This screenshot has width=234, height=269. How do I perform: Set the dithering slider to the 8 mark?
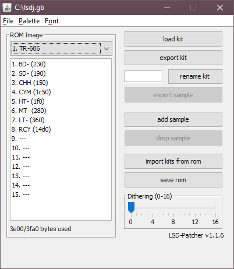[173, 207]
